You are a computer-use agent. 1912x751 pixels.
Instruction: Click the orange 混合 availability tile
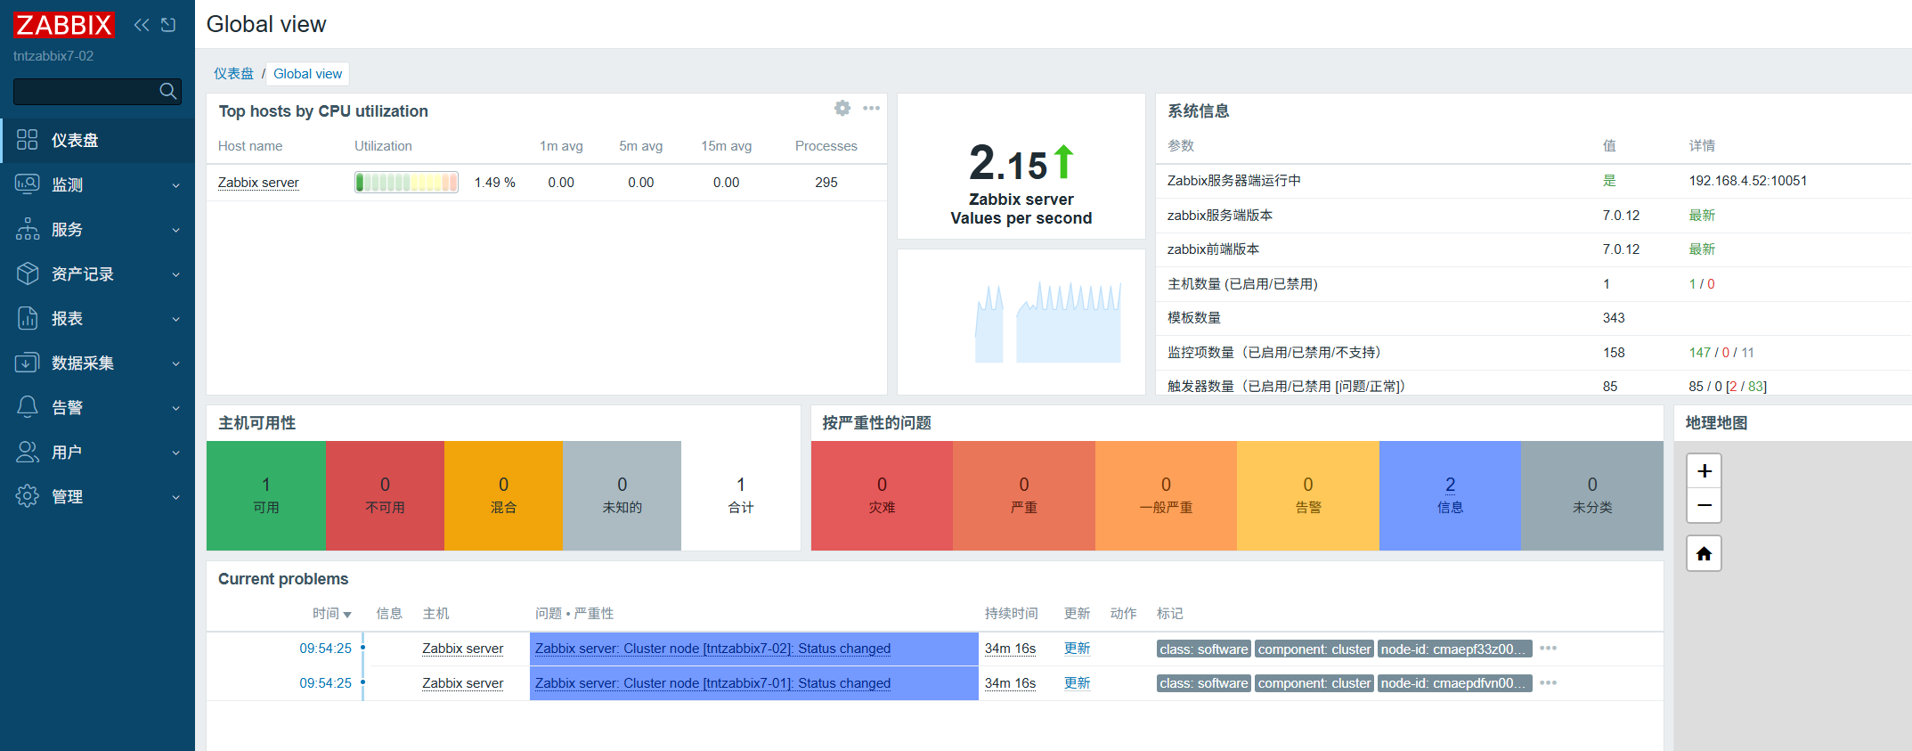pos(503,495)
